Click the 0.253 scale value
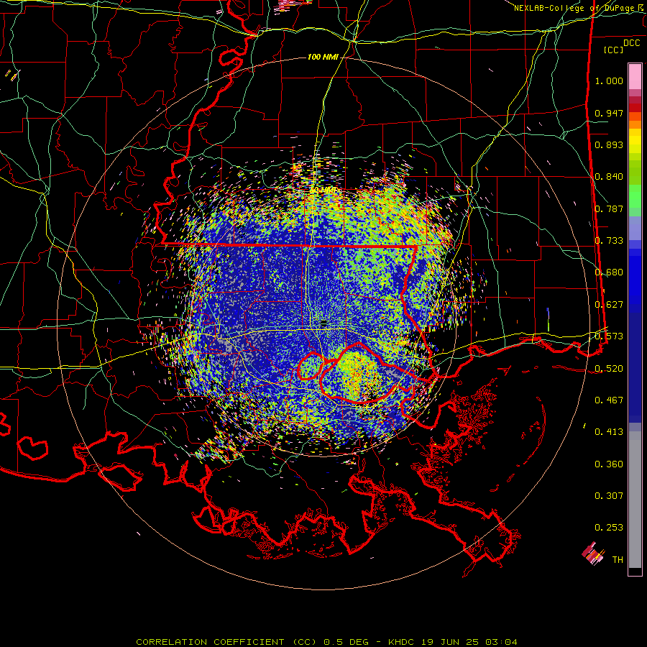 pyautogui.click(x=609, y=528)
